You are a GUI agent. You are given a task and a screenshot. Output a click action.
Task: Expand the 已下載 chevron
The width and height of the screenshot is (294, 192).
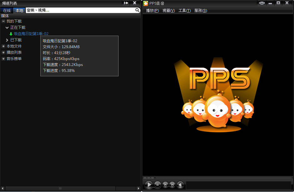[x=7, y=40]
